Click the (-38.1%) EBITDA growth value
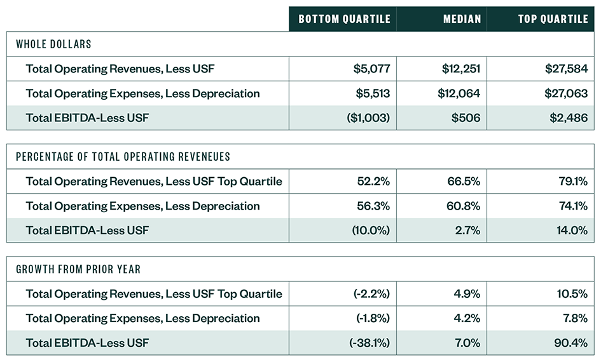The height and width of the screenshot is (362, 601). (x=370, y=342)
